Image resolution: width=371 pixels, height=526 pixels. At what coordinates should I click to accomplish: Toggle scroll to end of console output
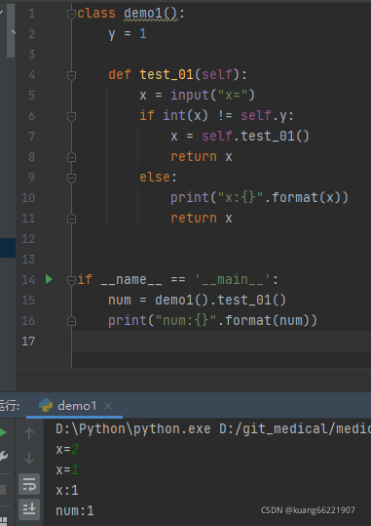click(29, 509)
